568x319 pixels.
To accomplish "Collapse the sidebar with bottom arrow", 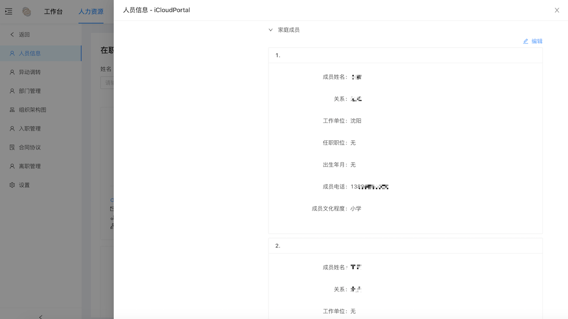I will [x=41, y=316].
